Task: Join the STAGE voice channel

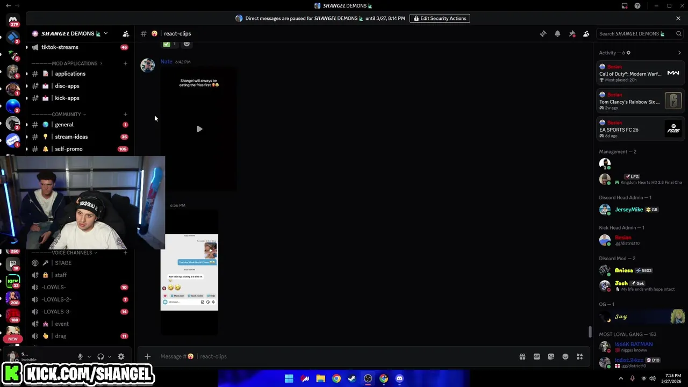Action: [79, 263]
